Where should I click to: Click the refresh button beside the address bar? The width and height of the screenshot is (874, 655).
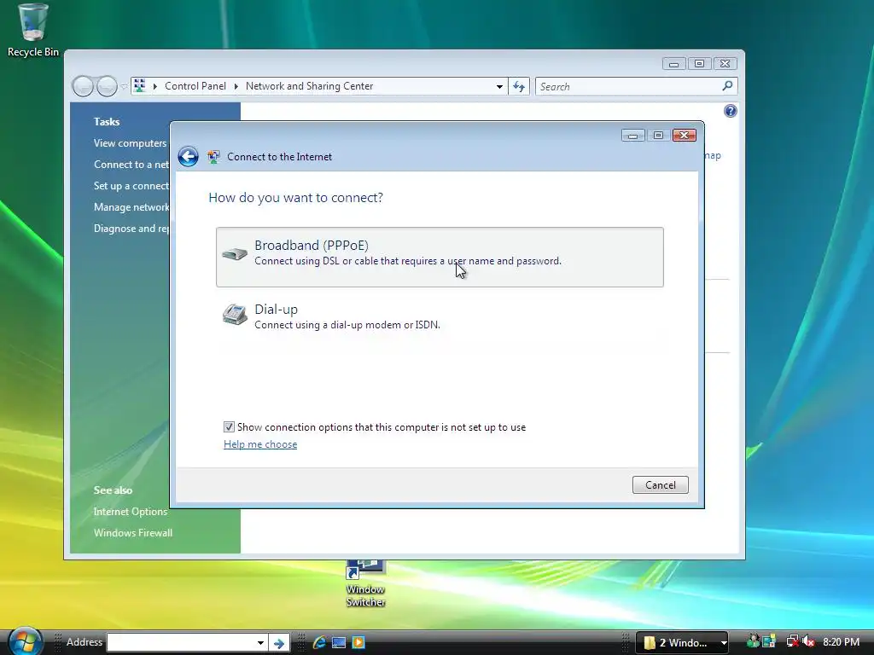[x=519, y=86]
